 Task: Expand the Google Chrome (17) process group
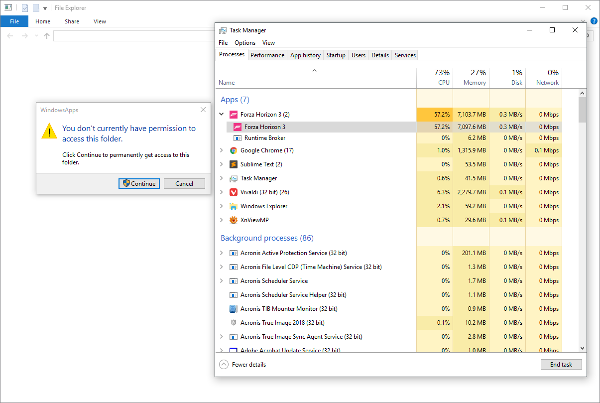click(x=222, y=150)
